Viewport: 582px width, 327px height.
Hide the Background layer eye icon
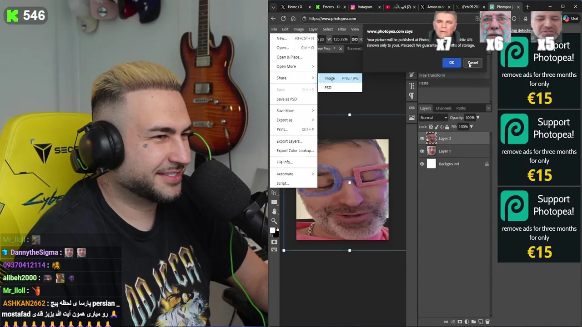click(x=422, y=164)
